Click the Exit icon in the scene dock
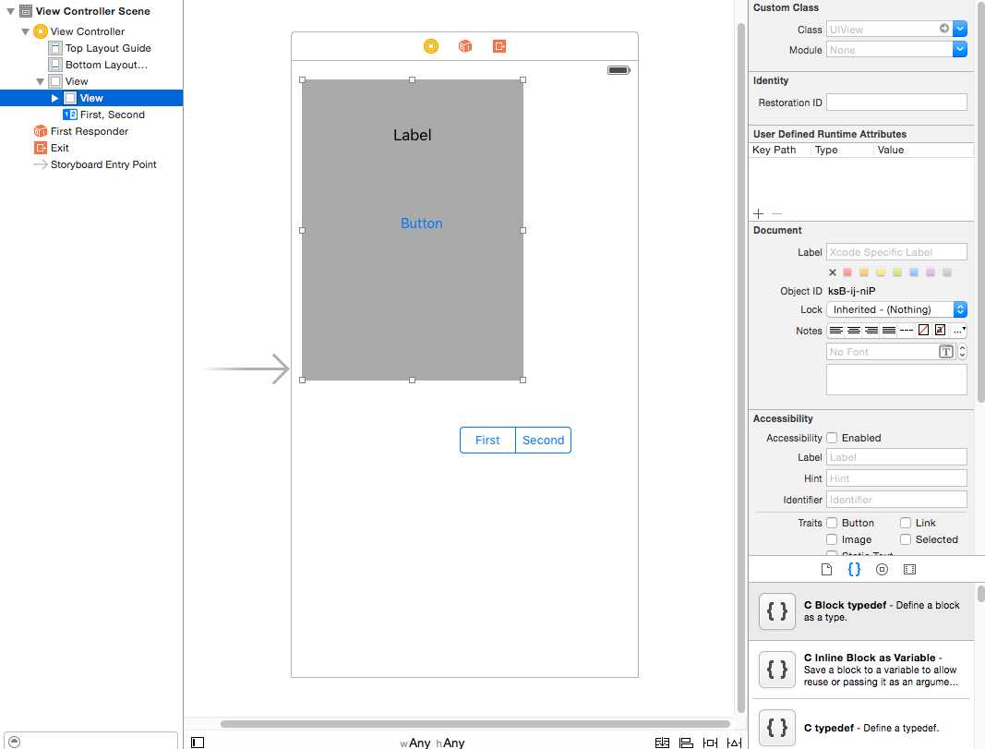Screen dimensions: 985x749 499,46
